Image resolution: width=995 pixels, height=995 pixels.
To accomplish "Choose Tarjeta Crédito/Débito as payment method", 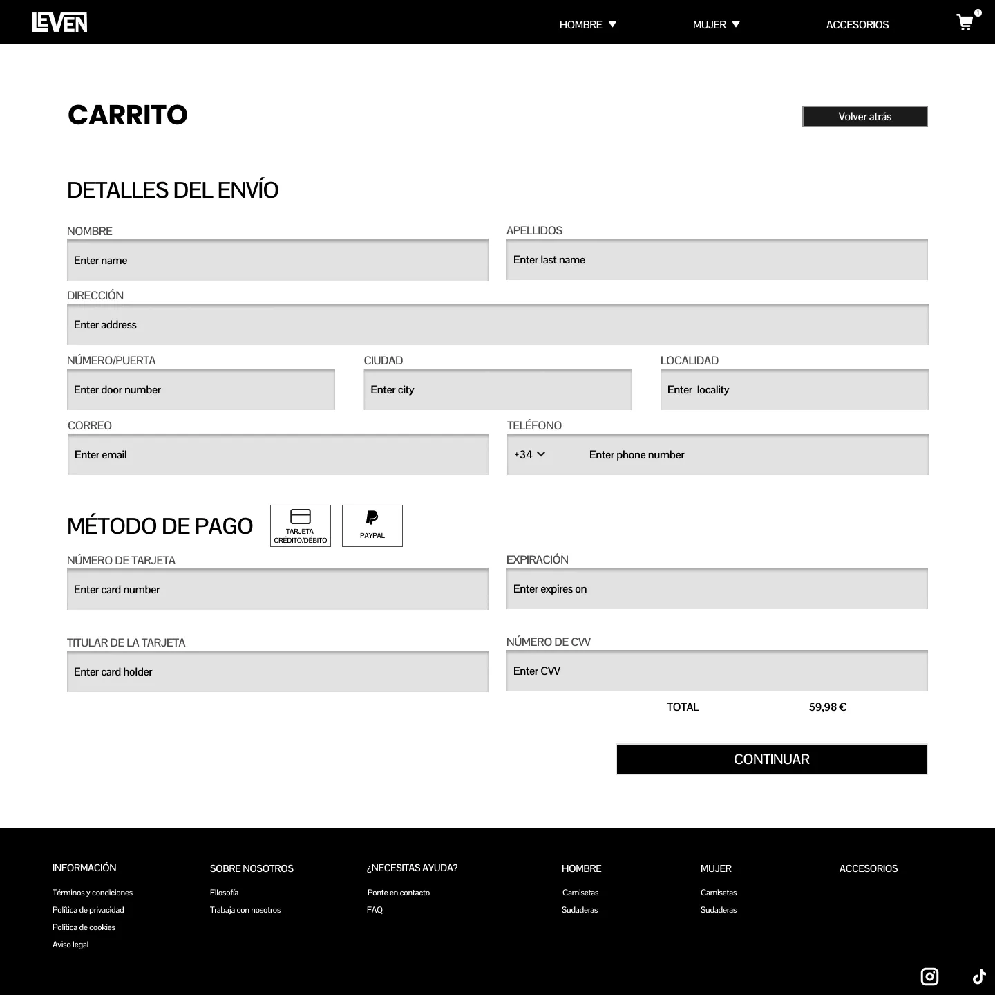I will [x=301, y=526].
